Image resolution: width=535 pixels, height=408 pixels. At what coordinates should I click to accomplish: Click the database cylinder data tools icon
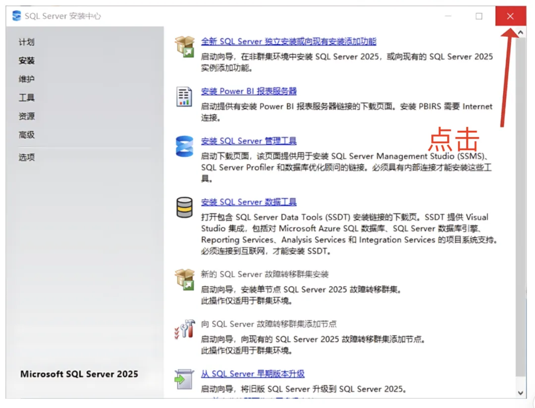(x=185, y=207)
